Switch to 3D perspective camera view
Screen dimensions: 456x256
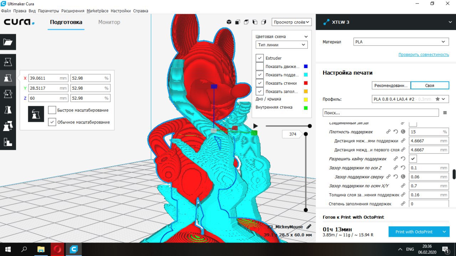click(x=229, y=22)
